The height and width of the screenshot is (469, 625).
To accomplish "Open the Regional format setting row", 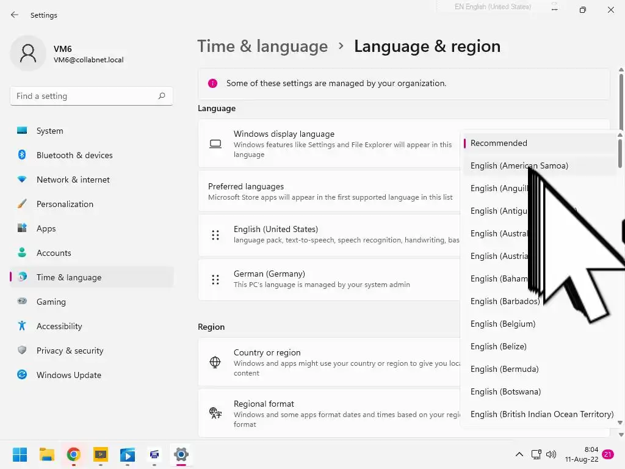I will pos(329,413).
